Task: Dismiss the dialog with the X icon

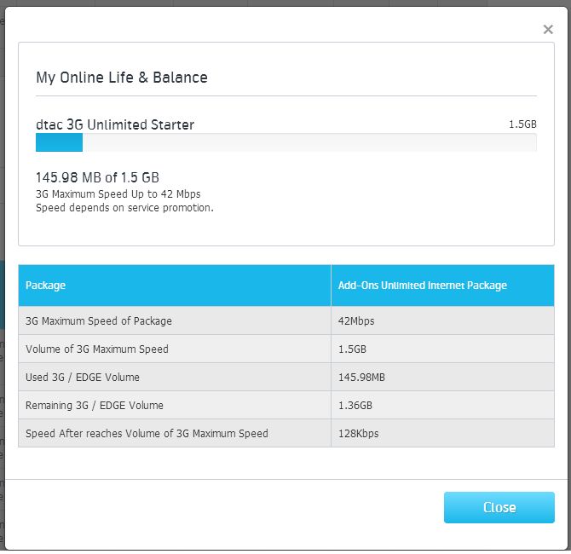Action: tap(548, 30)
